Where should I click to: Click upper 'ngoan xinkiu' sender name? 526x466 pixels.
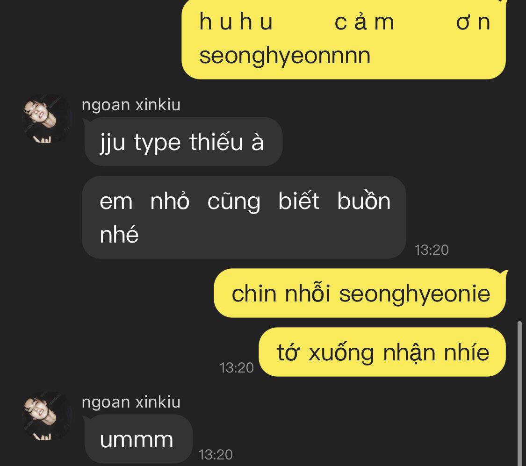[131, 105]
